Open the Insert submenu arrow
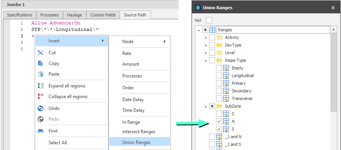The width and height of the screenshot is (341, 150). pyautogui.click(x=103, y=41)
